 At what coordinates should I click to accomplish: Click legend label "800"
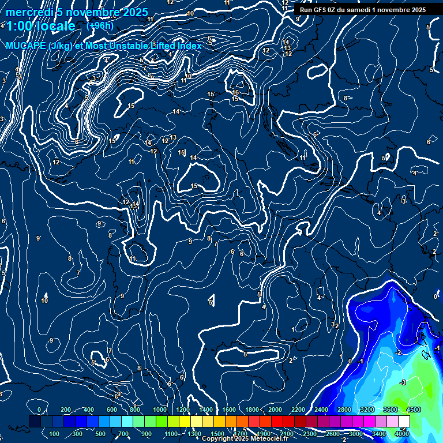tap(135, 410)
